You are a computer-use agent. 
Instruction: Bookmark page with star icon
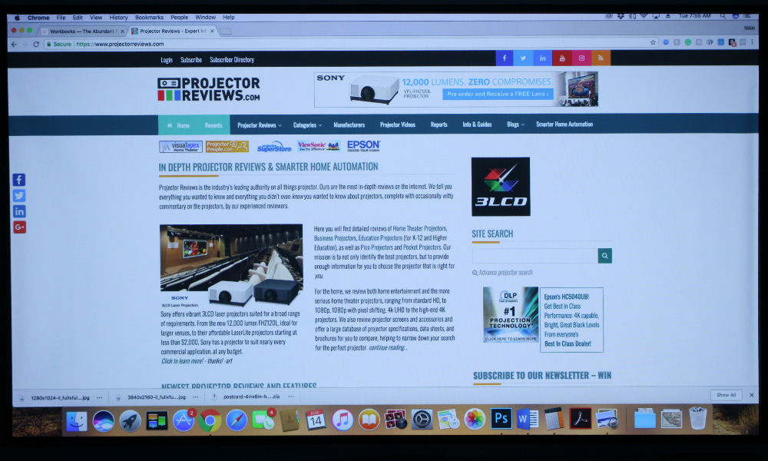pyautogui.click(x=653, y=43)
